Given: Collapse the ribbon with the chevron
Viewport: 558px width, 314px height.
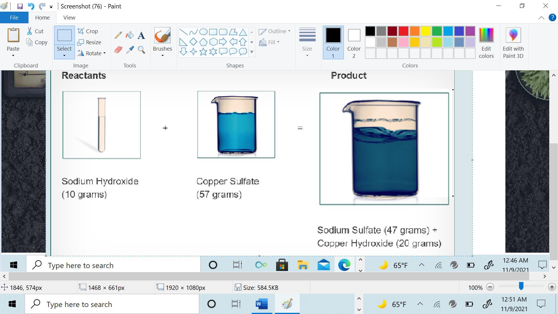Looking at the screenshot, I should 541,18.
